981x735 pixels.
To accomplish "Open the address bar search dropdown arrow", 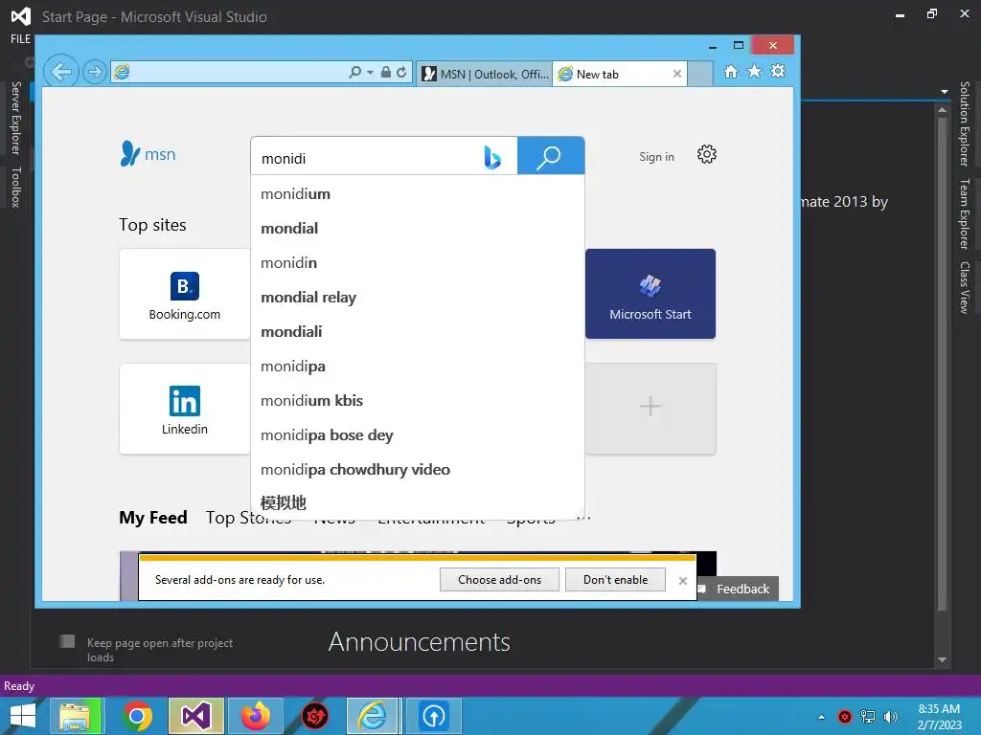I will point(370,73).
